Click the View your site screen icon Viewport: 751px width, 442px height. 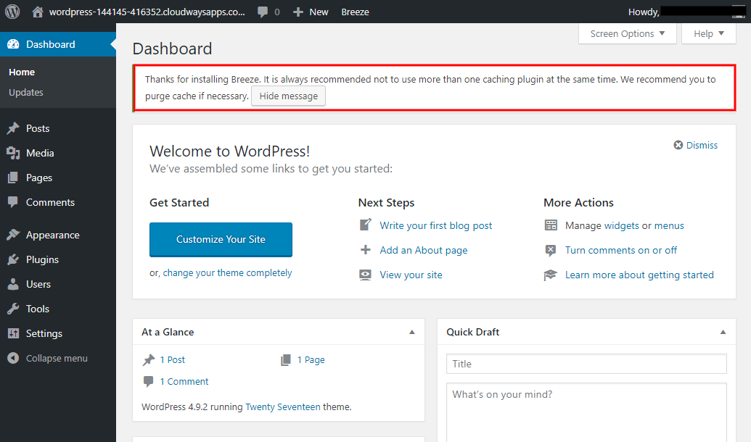(366, 275)
